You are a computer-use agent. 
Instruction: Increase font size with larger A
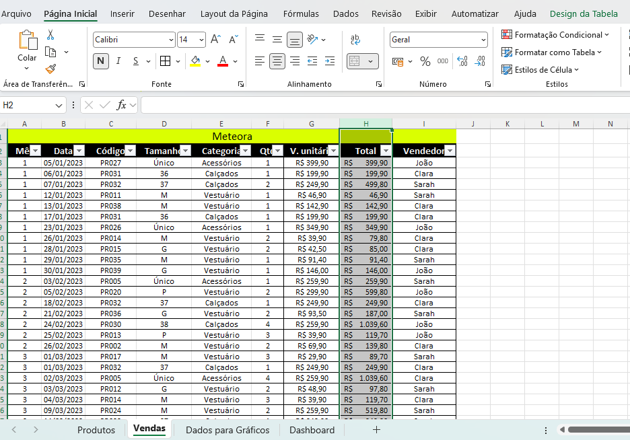coord(216,39)
